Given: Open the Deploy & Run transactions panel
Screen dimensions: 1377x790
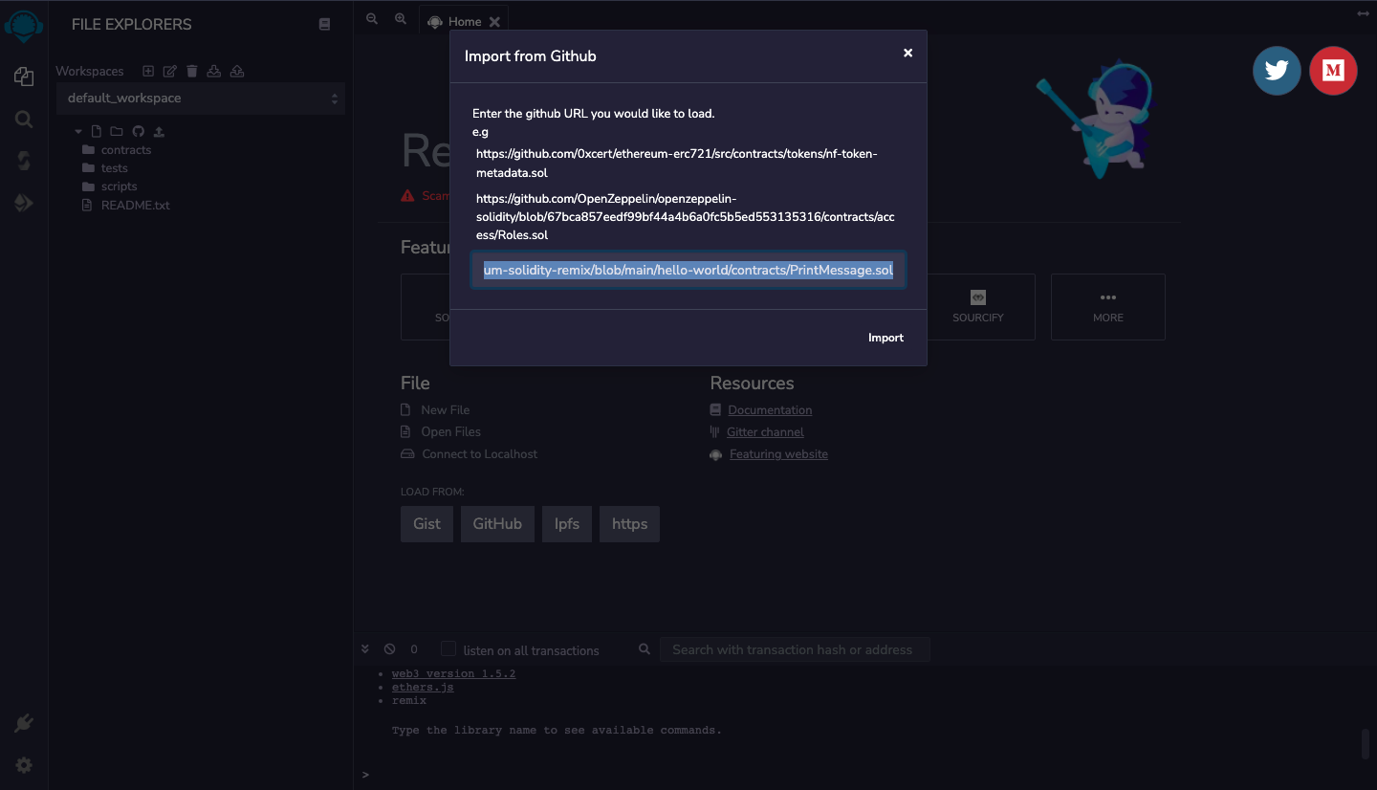Looking at the screenshot, I should coord(23,202).
